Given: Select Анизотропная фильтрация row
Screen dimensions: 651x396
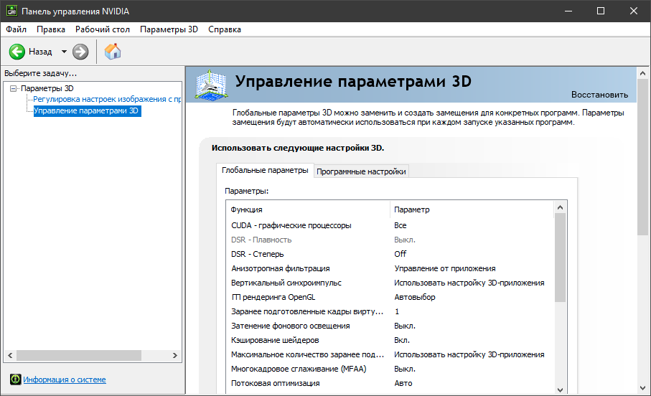Looking at the screenshot, I should (390, 268).
